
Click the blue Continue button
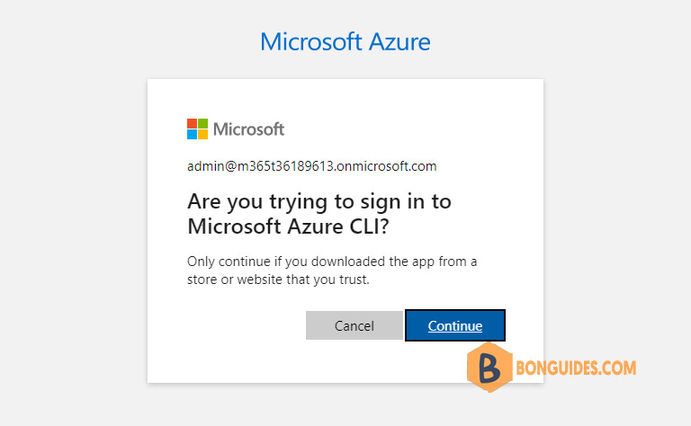point(454,325)
